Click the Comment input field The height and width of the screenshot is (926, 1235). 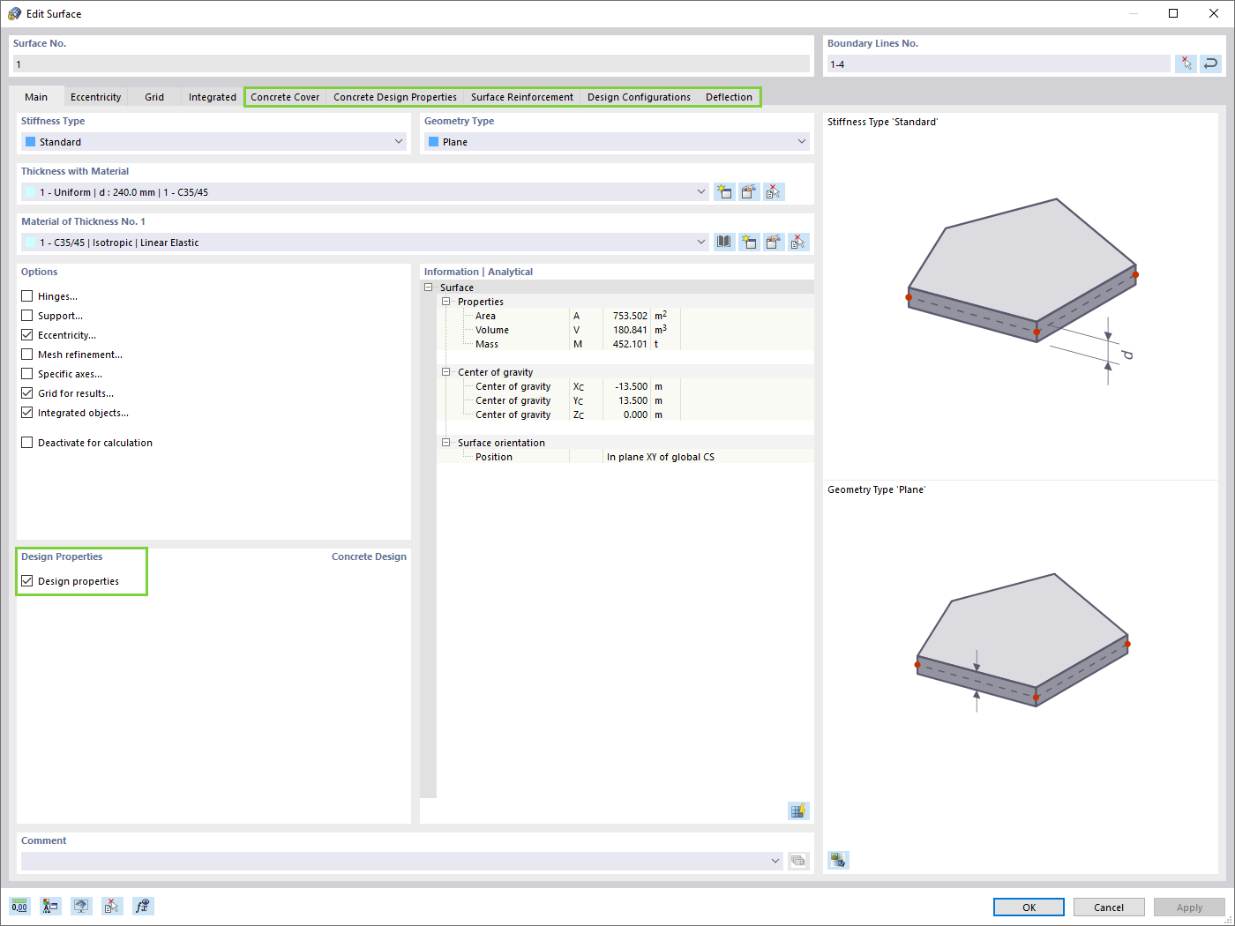tap(397, 860)
